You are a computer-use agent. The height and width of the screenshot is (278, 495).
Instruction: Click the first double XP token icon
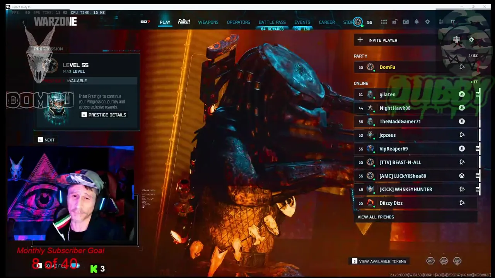point(430,261)
